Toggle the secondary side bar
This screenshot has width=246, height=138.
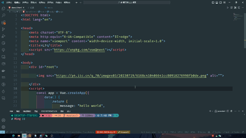(220, 2)
